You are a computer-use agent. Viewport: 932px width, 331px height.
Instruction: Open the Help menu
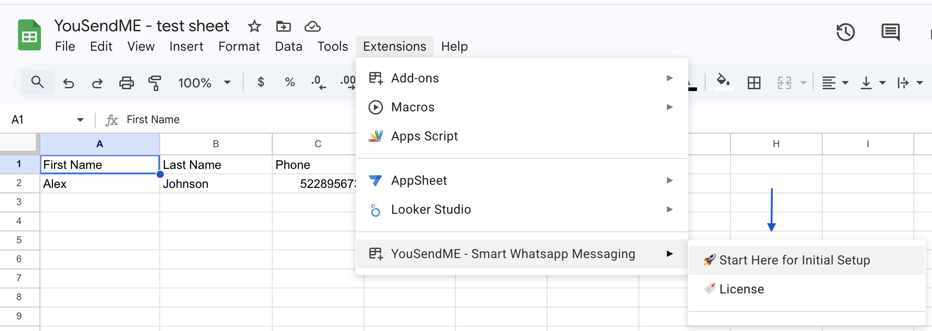(454, 46)
